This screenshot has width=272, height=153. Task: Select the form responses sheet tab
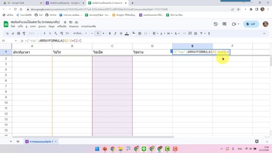41,142
